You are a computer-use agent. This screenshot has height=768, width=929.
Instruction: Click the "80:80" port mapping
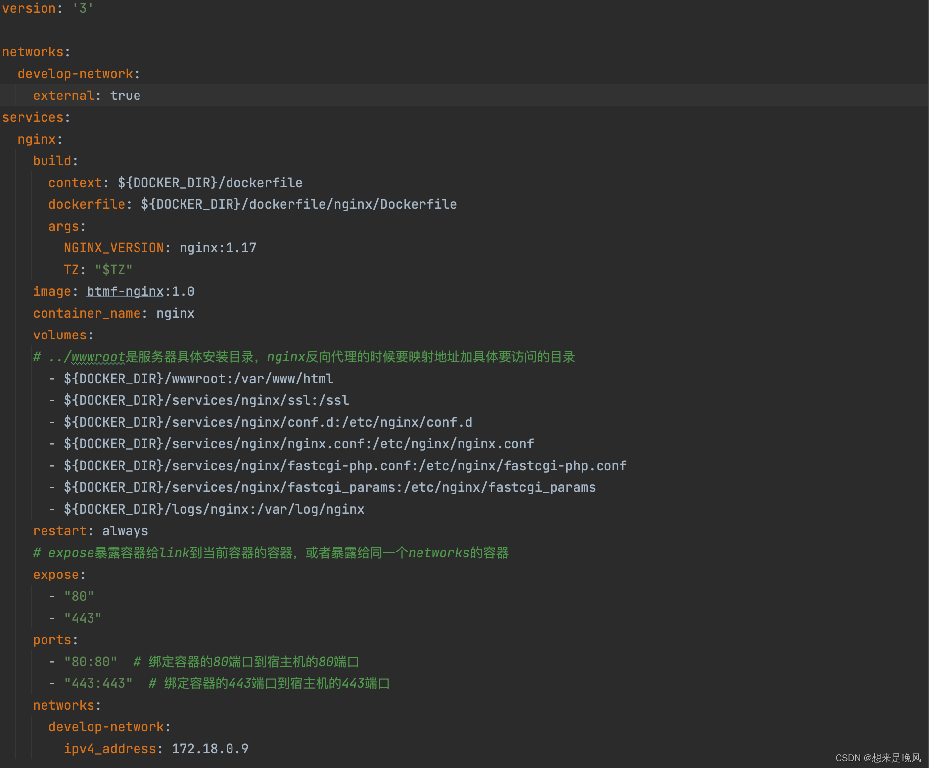click(x=91, y=662)
